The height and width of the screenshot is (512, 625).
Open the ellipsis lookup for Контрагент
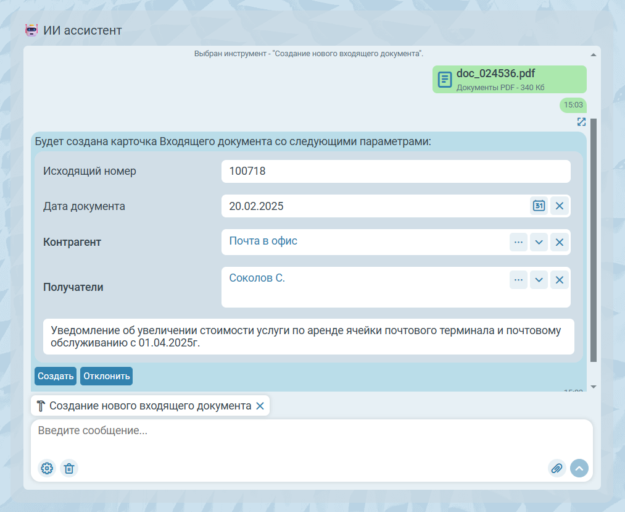coord(518,242)
